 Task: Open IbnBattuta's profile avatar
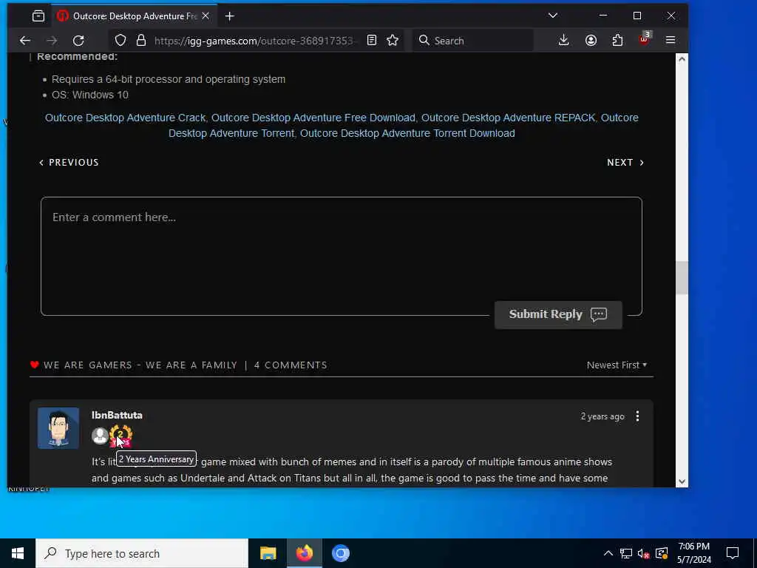tap(58, 428)
